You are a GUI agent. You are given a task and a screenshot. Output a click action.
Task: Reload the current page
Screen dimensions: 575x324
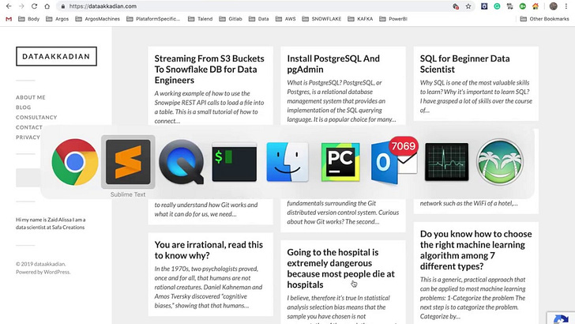click(34, 6)
